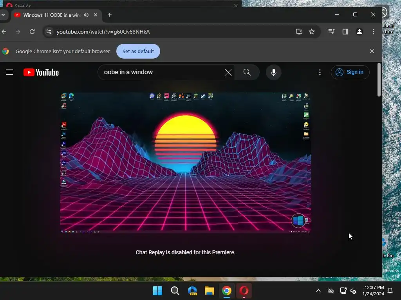
Task: Open the clock and date flyout
Action: pyautogui.click(x=373, y=291)
